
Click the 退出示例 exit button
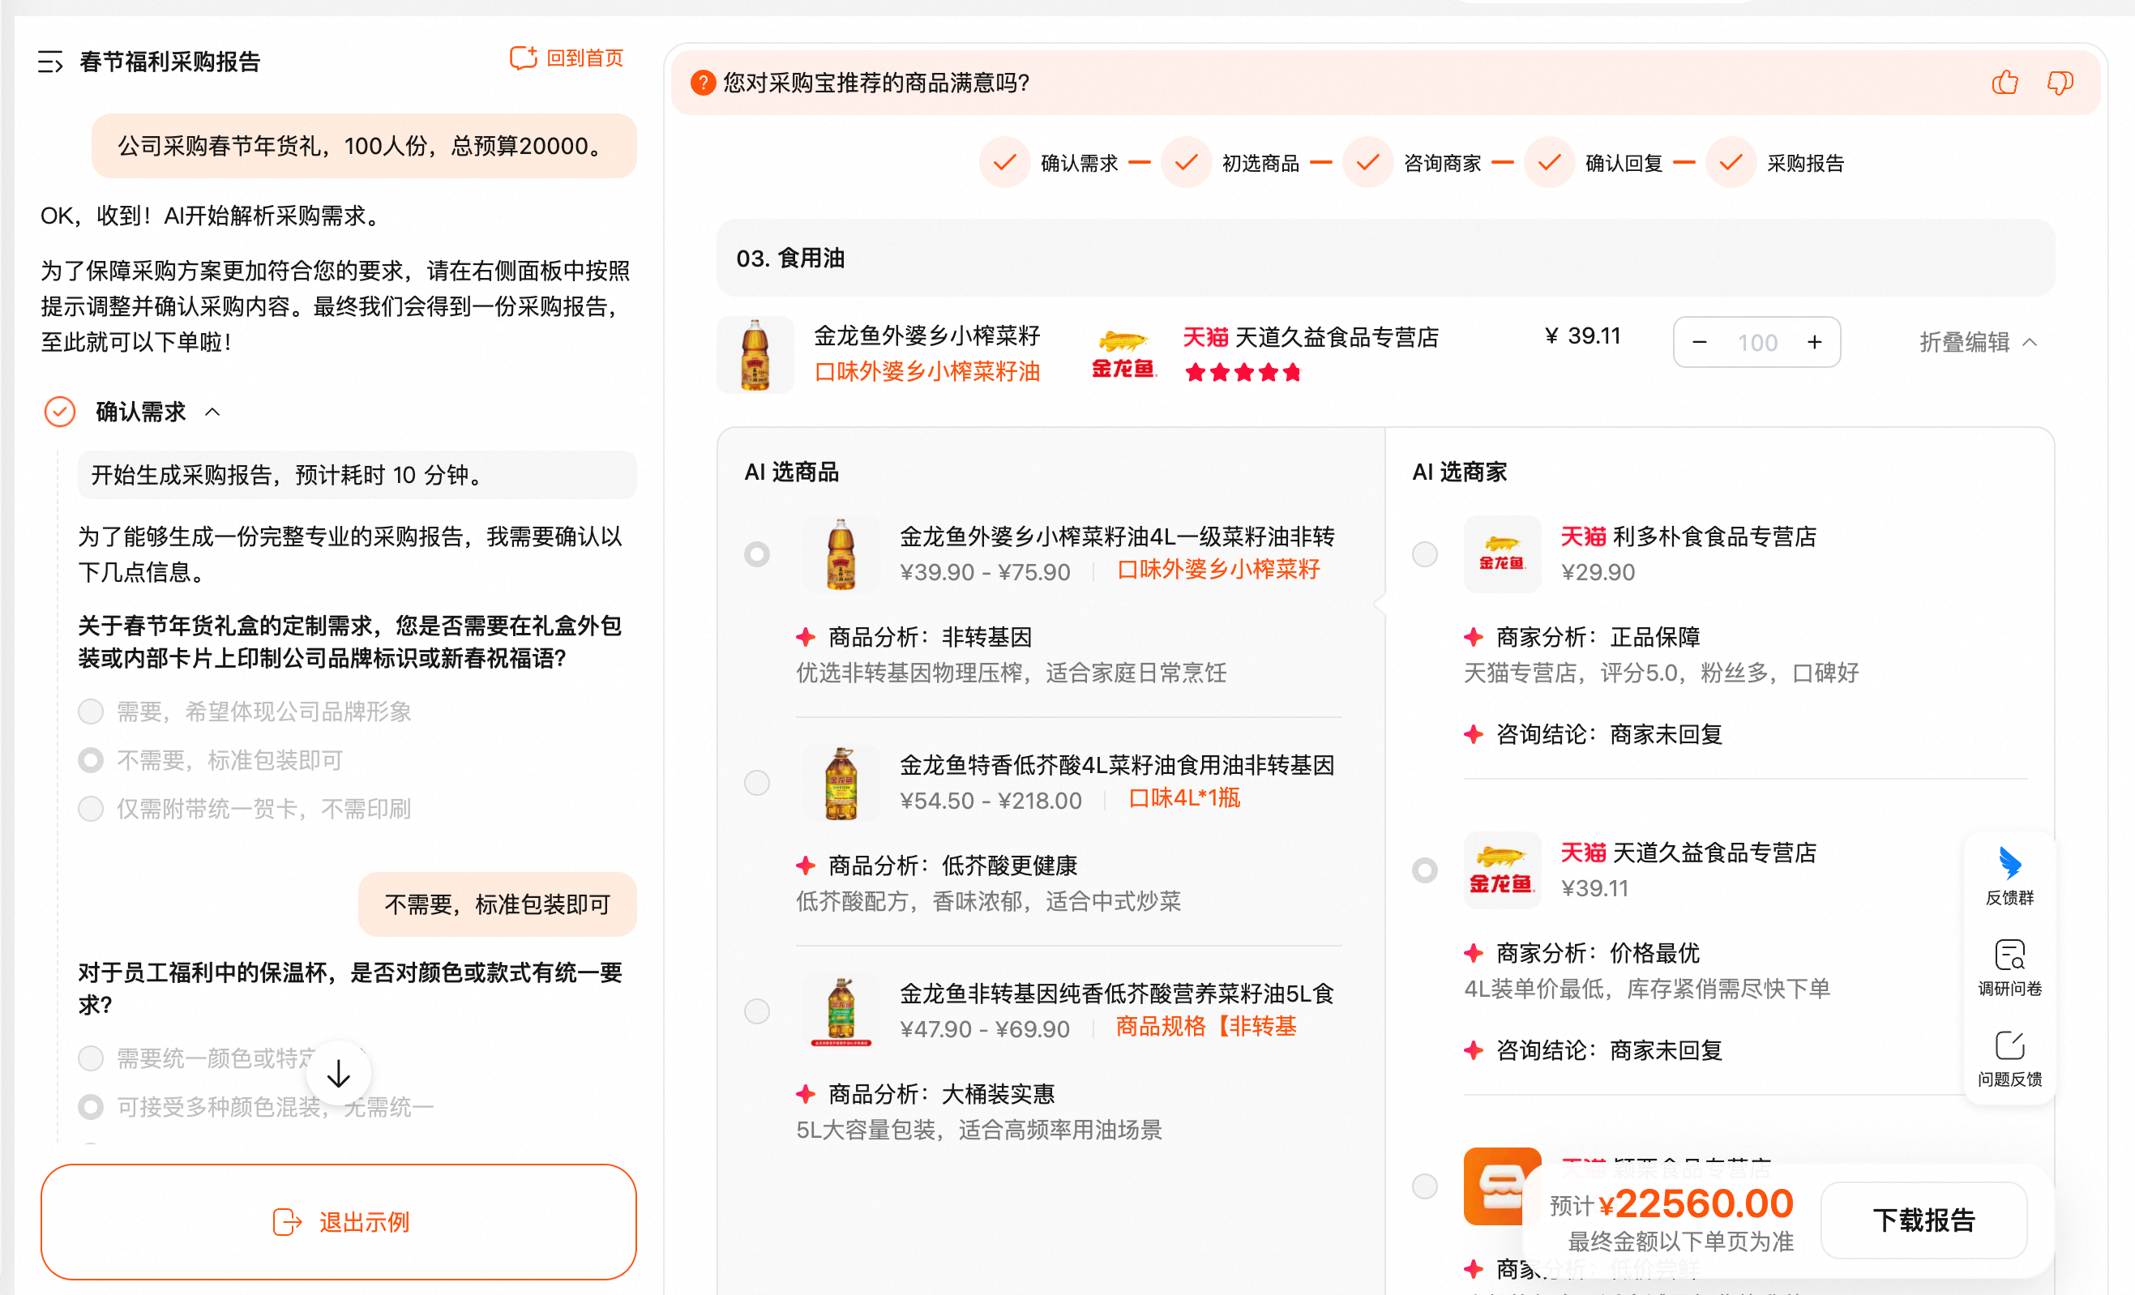[x=339, y=1221]
